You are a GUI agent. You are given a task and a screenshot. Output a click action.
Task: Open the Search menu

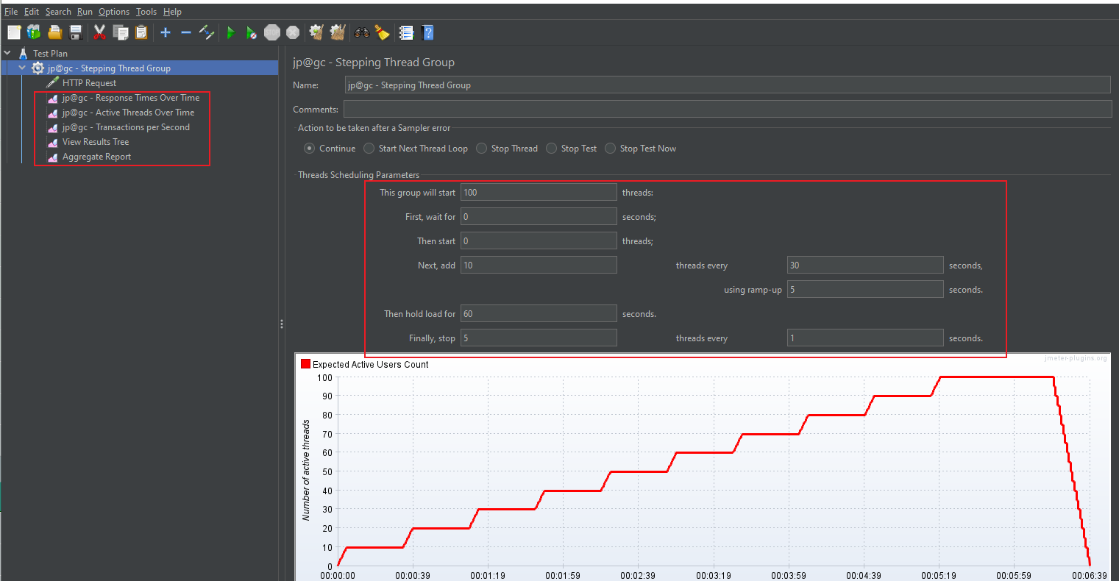tap(58, 12)
